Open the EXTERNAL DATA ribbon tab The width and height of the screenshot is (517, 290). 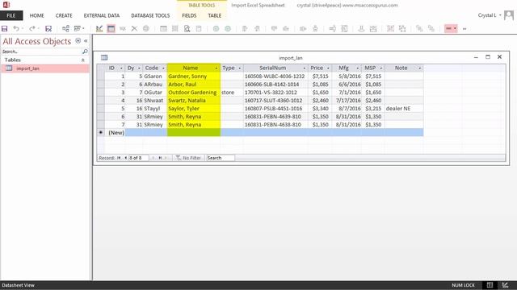(x=102, y=15)
